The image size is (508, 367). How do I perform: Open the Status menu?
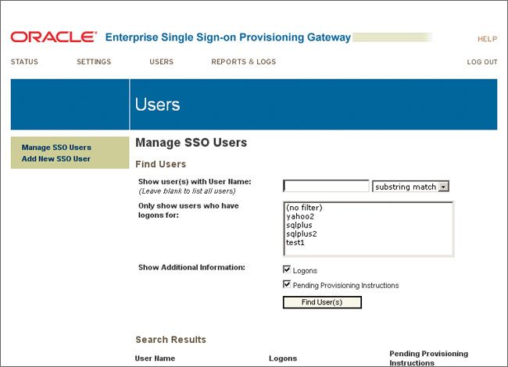pos(24,62)
